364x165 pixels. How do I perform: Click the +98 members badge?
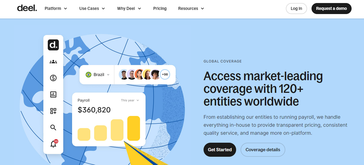165,74
